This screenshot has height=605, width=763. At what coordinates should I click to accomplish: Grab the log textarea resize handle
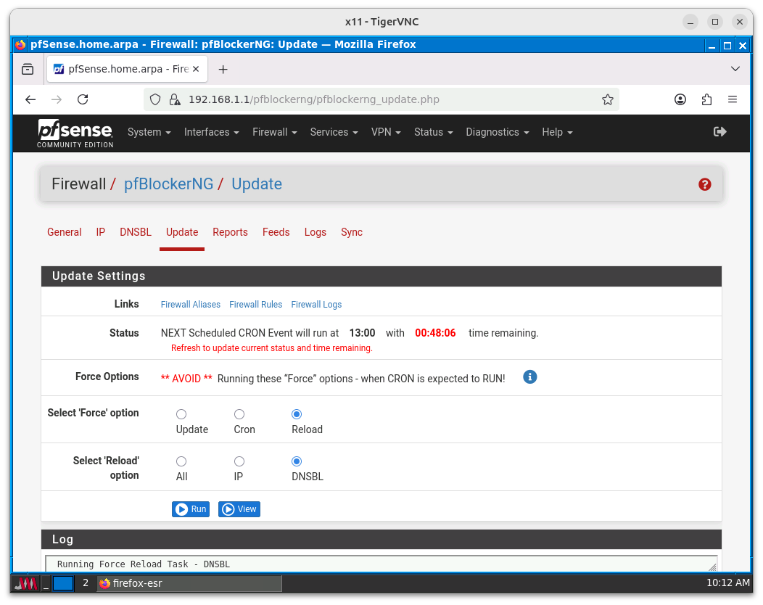click(x=712, y=567)
